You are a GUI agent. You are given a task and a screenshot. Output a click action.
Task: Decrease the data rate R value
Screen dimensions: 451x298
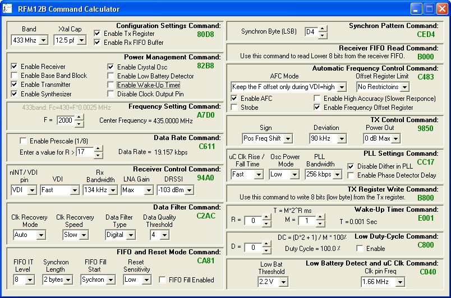pos(98,155)
